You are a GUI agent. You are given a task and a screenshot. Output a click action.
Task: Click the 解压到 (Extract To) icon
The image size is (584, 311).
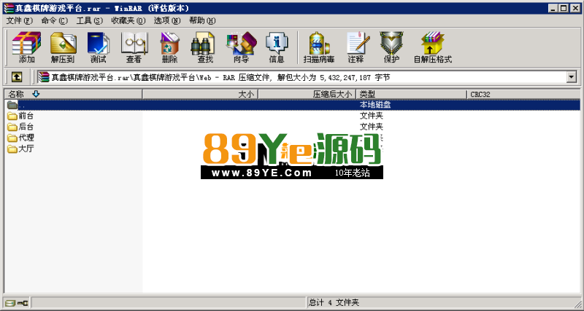(63, 47)
